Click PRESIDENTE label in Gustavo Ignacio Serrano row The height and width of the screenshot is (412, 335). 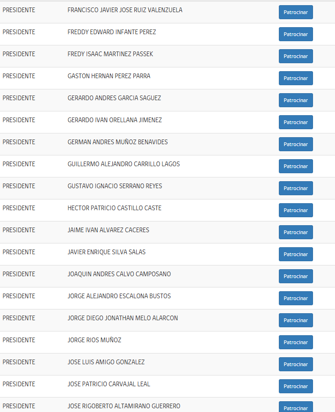19,186
